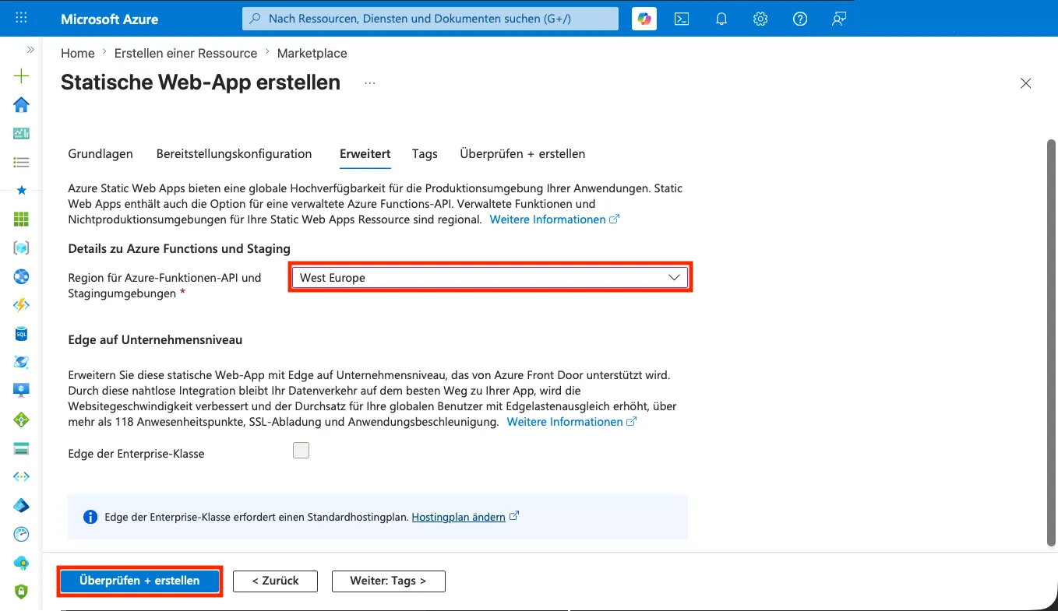
Task: Open All resources green grid icon
Action: click(21, 219)
